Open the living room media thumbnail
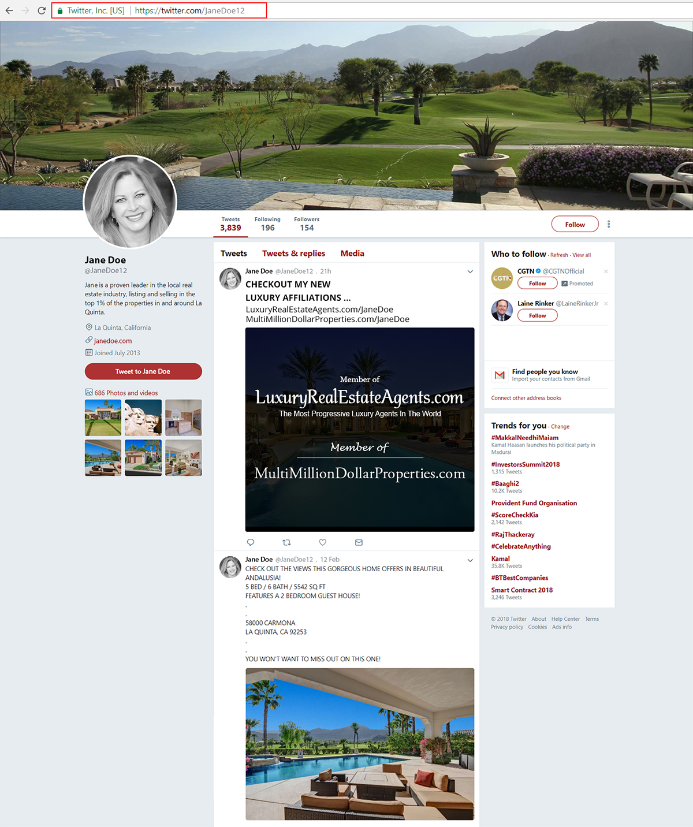 [x=184, y=458]
